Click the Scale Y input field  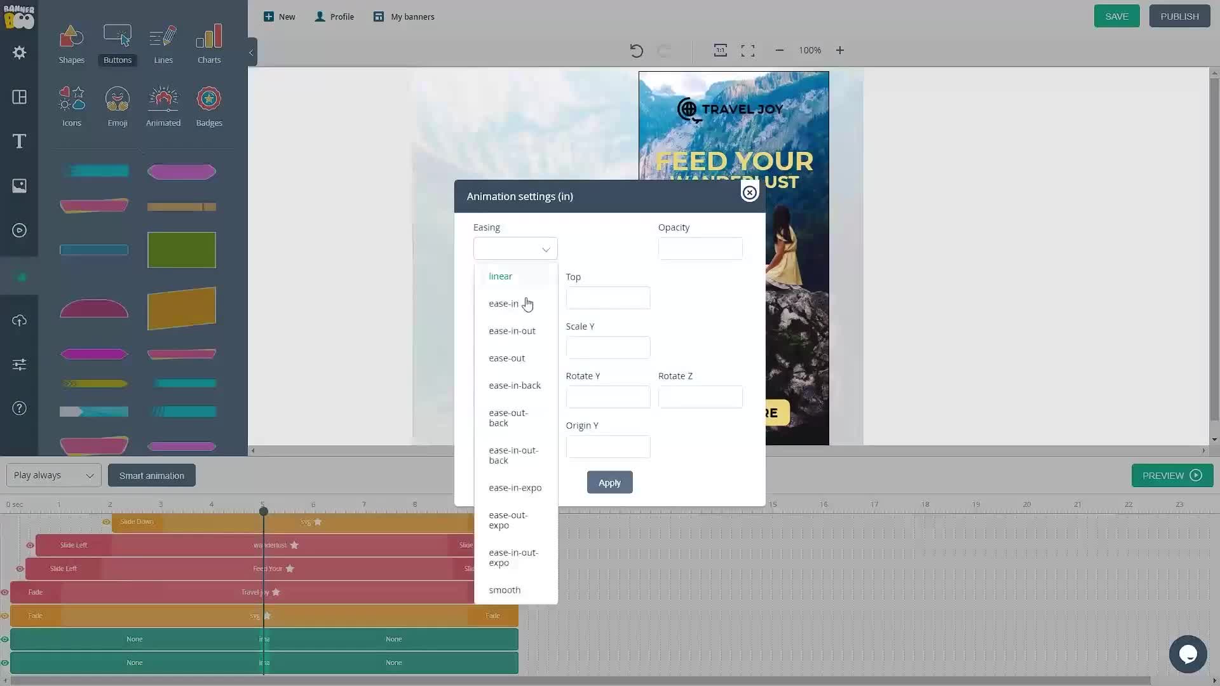[608, 347]
